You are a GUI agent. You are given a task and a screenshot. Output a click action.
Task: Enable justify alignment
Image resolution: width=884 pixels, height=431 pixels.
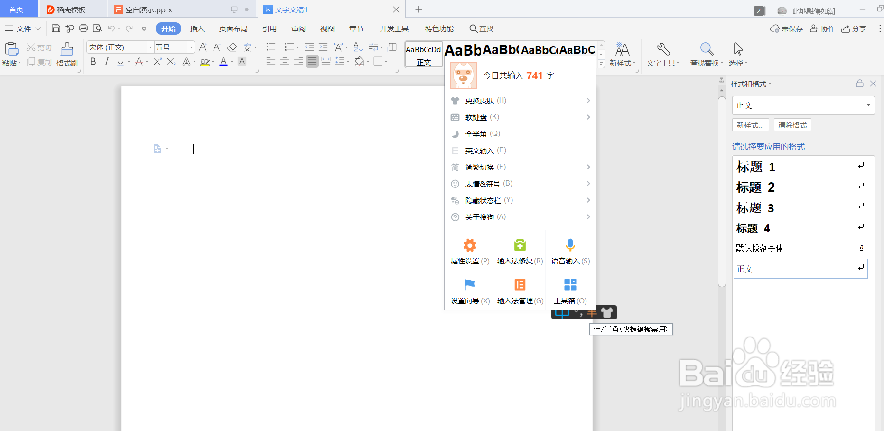(312, 61)
